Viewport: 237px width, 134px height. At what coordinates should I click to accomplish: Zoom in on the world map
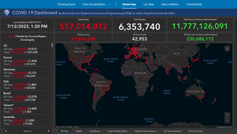[227, 115]
